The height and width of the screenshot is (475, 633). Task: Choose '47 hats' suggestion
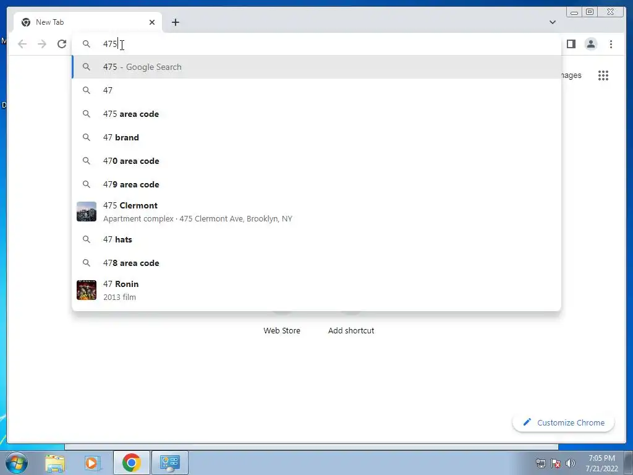(x=317, y=239)
